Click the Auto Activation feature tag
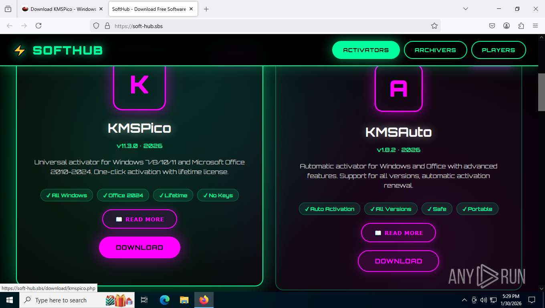The width and height of the screenshot is (545, 308). click(x=329, y=209)
